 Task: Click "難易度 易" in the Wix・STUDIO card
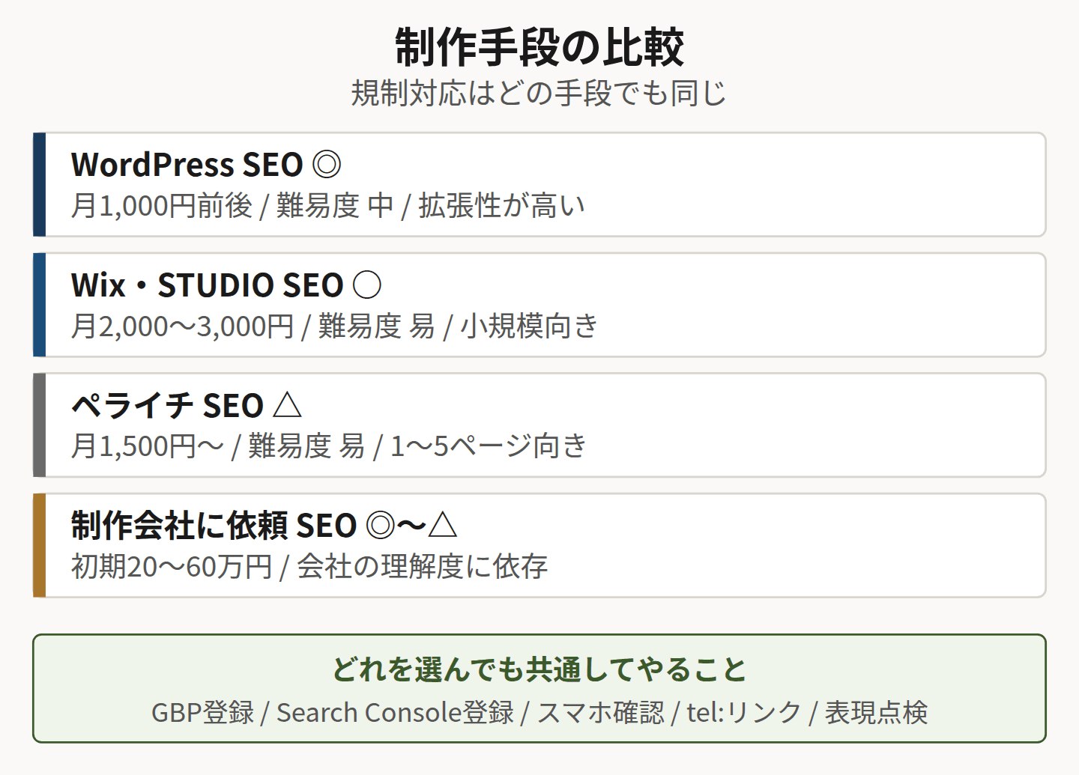(377, 326)
